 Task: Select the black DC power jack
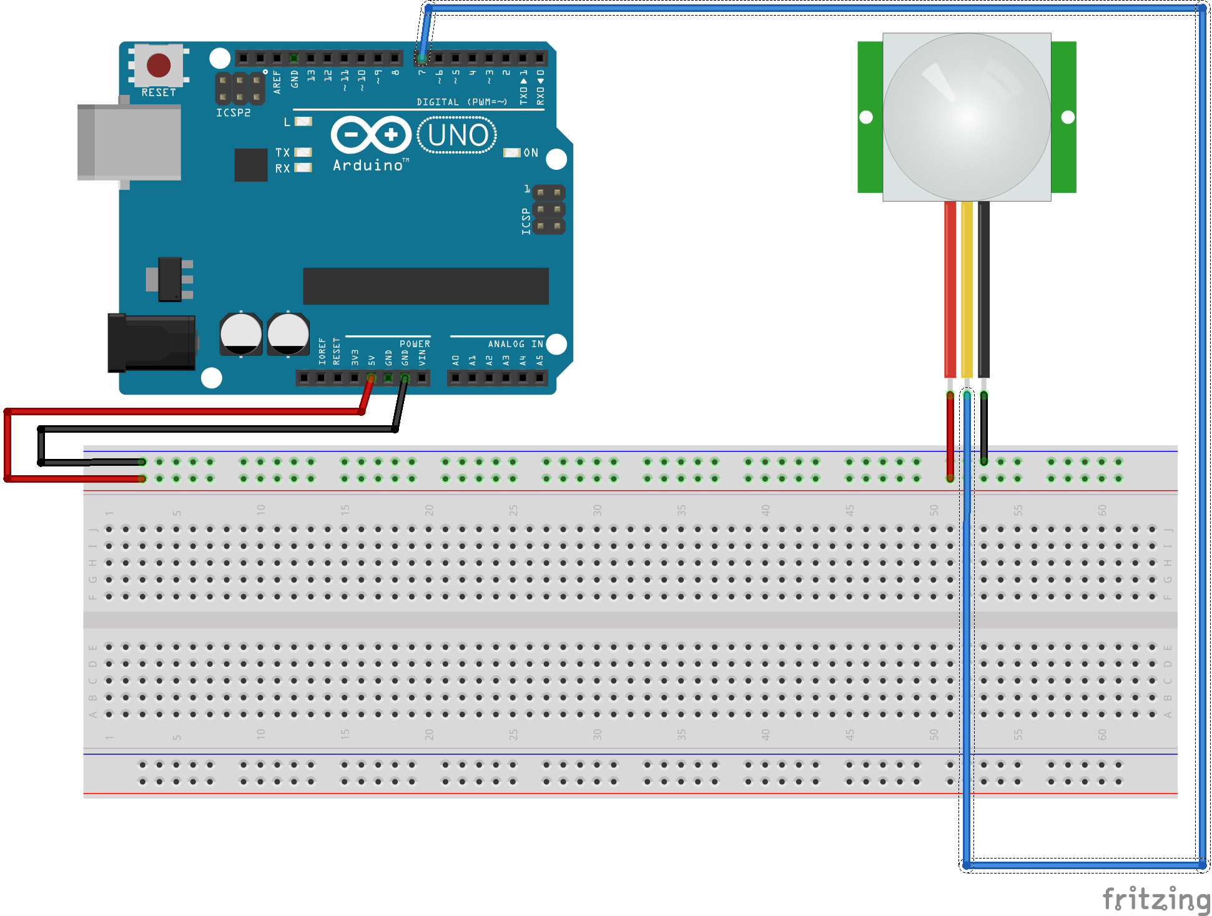[x=152, y=343]
